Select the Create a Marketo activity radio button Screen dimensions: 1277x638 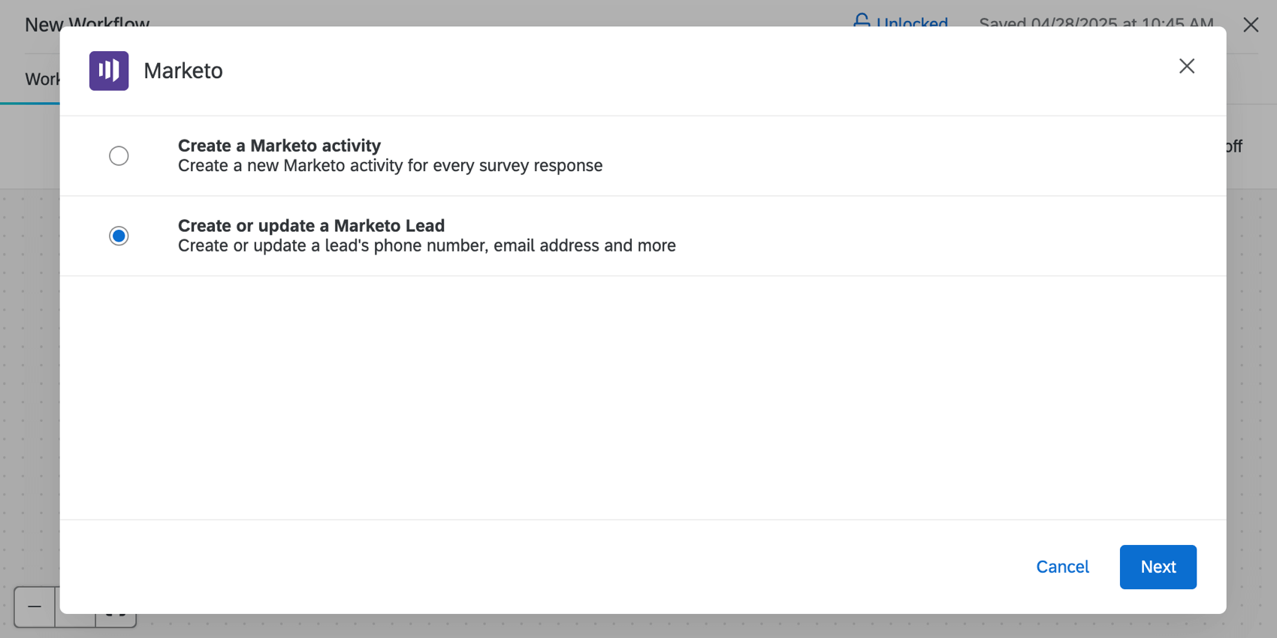point(119,155)
